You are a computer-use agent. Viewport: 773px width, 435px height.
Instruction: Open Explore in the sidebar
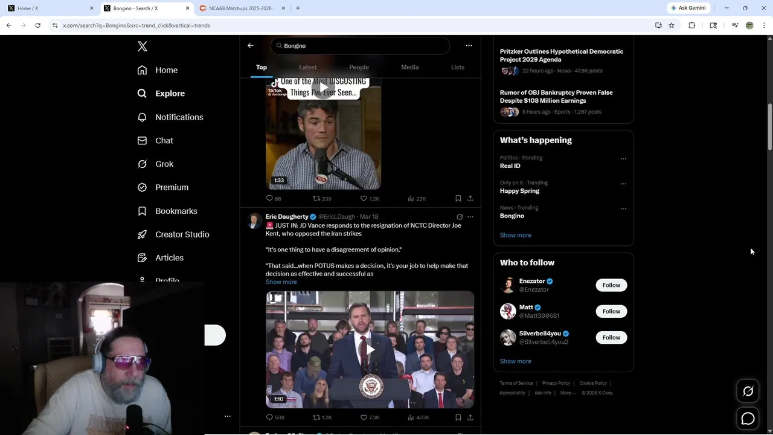pos(161,94)
